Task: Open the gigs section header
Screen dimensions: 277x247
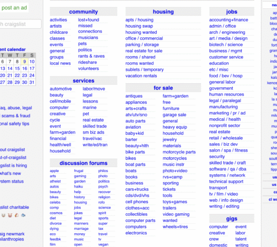Action: (x=232, y=219)
